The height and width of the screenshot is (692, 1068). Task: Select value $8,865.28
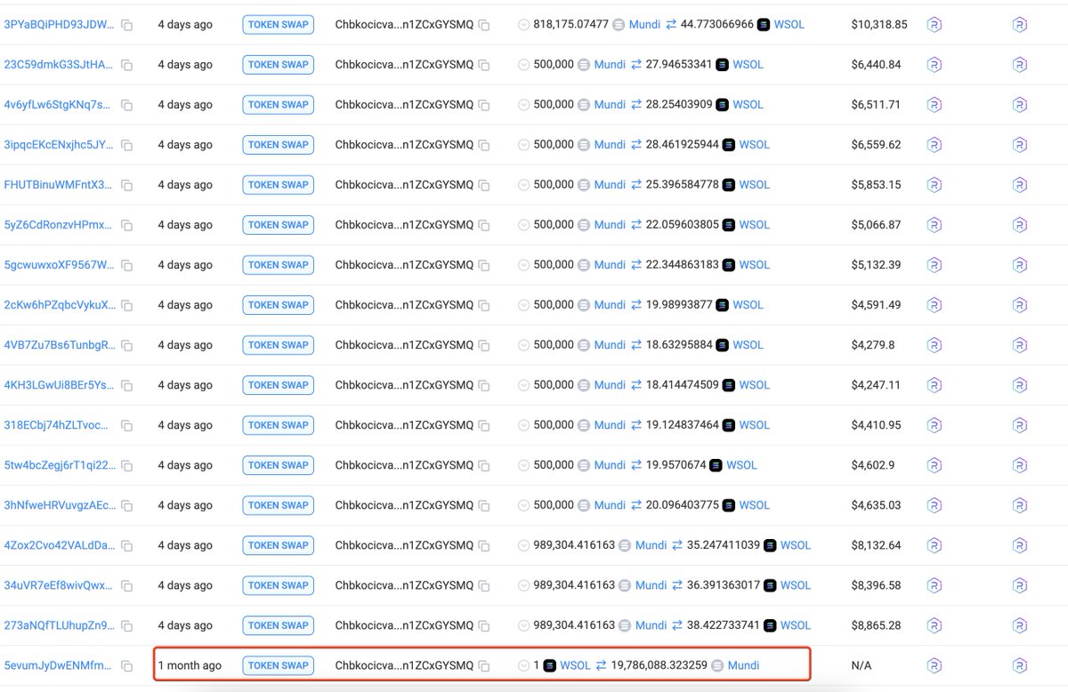tap(876, 625)
